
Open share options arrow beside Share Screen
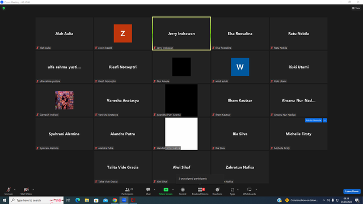tap(173, 190)
